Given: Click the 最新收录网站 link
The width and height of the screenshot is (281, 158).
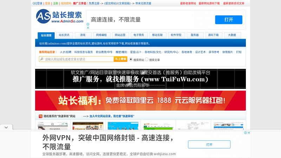Looking at the screenshot, I should pos(188,4).
